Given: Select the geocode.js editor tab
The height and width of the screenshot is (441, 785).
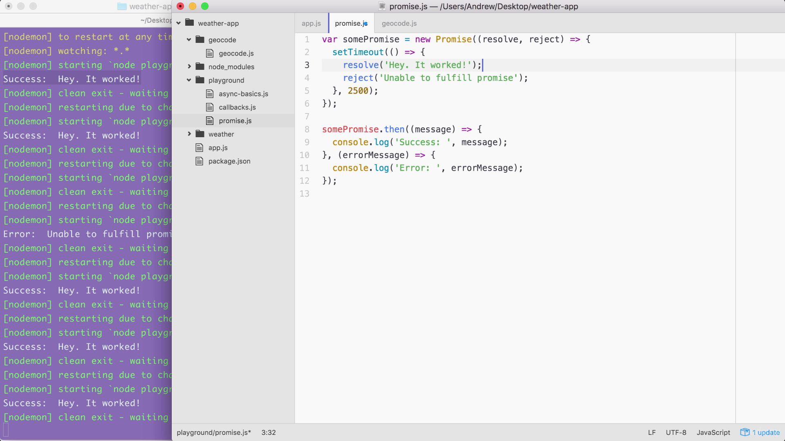Looking at the screenshot, I should pyautogui.click(x=399, y=23).
